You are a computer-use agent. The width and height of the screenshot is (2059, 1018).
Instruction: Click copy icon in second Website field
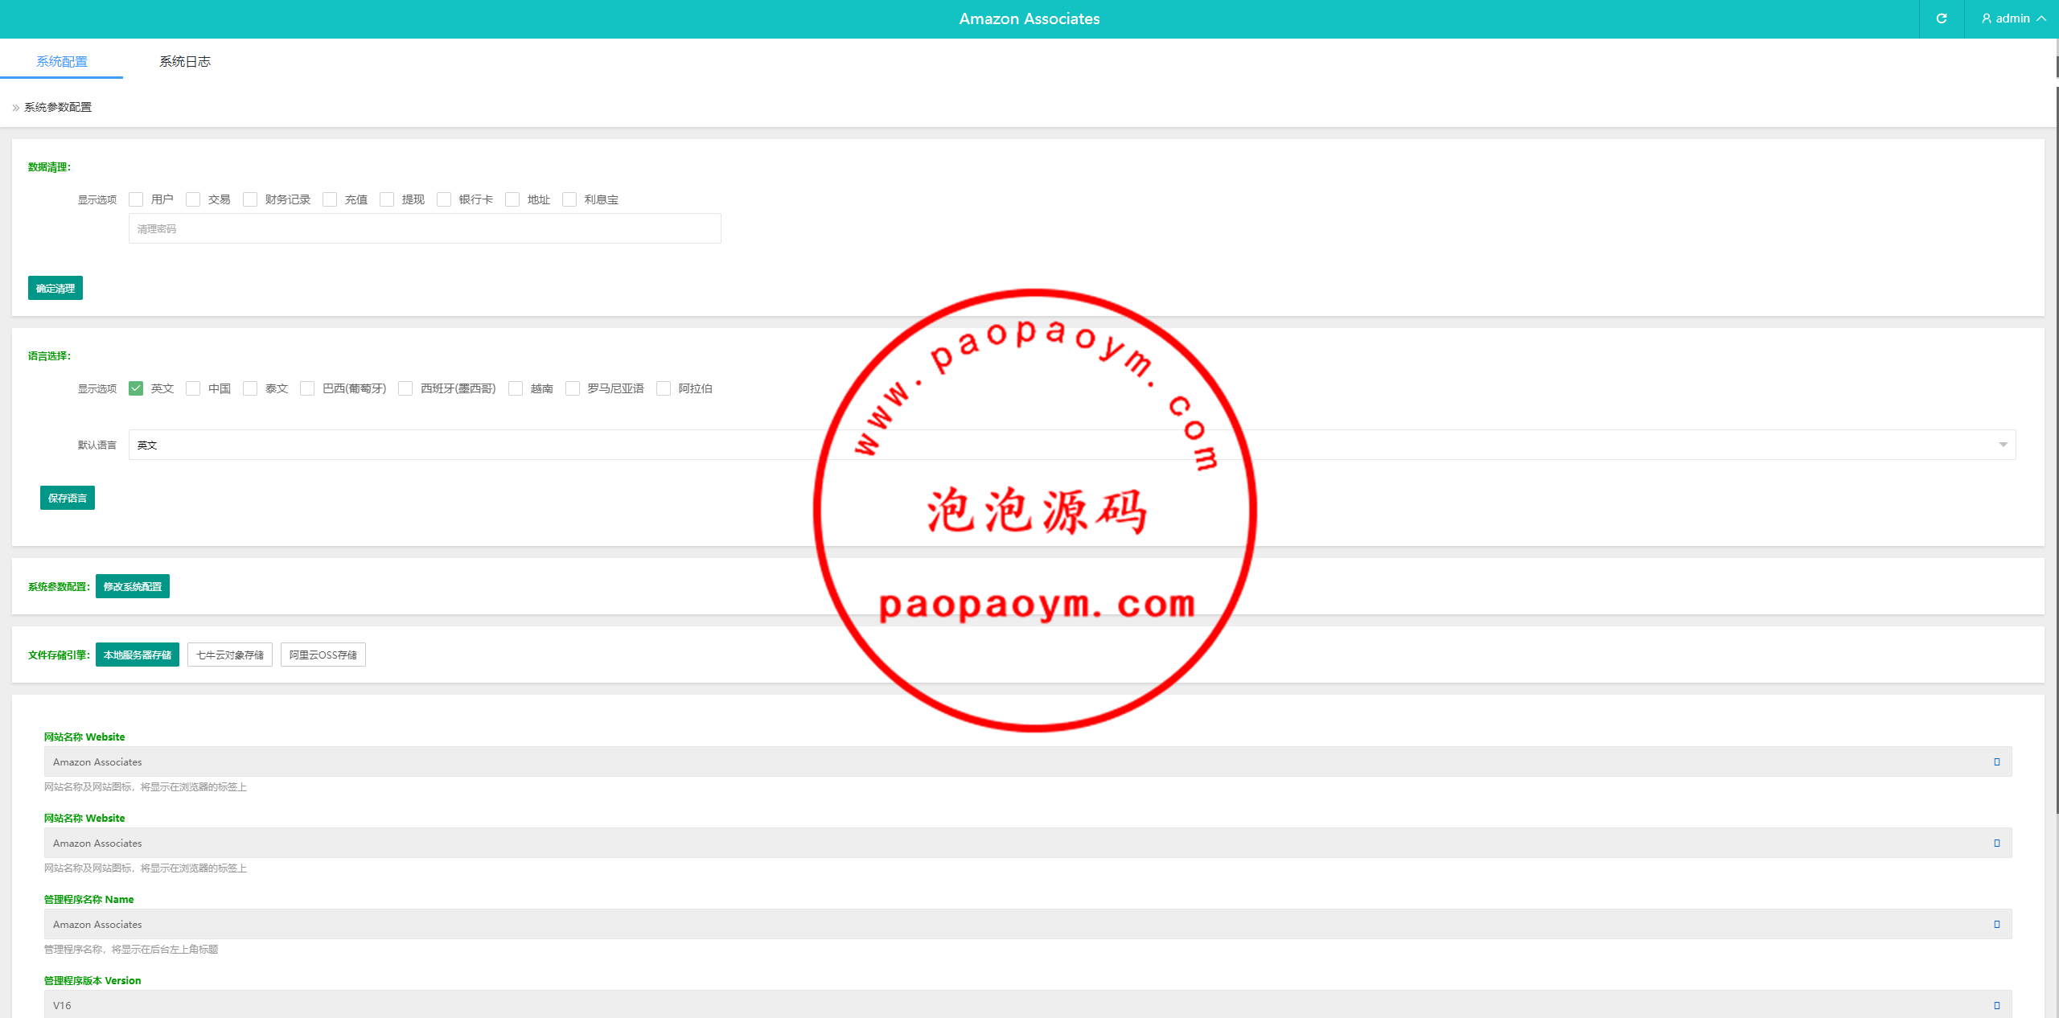pos(1997,843)
